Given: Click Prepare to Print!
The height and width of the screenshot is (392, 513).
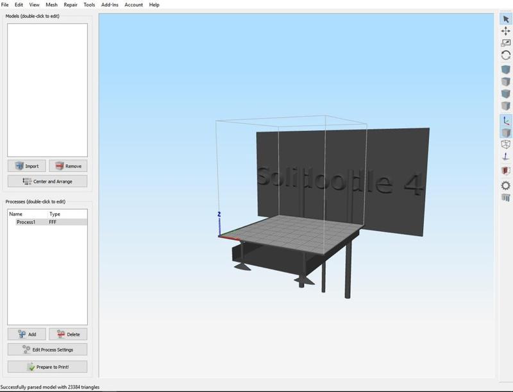Looking at the screenshot, I should [47, 367].
